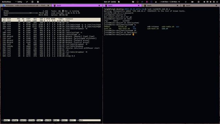Click the Load average text in htop

point(65,13)
